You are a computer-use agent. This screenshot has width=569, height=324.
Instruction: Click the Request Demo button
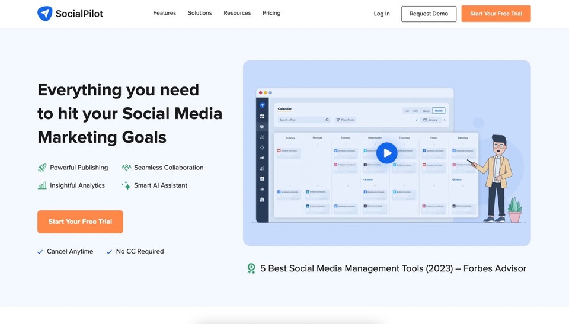[x=429, y=14]
